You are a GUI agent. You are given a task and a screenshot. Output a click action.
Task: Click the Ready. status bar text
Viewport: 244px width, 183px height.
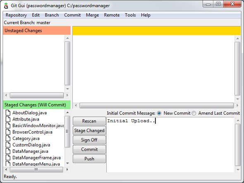pos(10,177)
